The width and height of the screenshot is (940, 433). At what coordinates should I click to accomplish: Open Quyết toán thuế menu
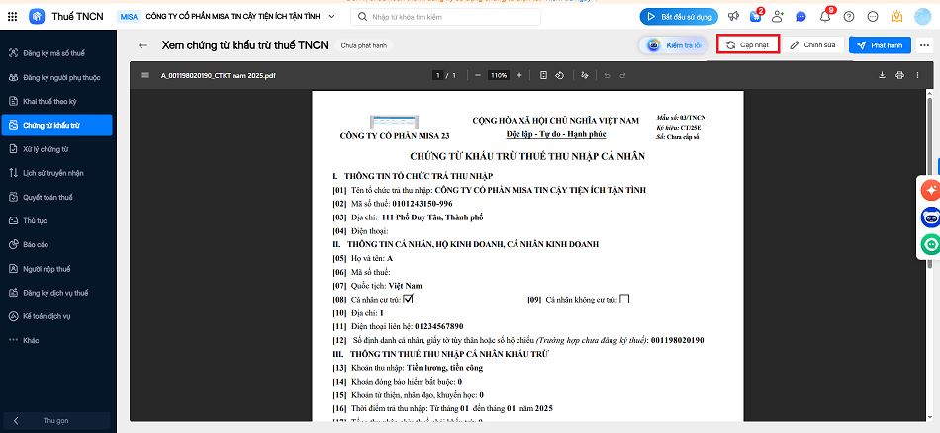click(x=56, y=197)
